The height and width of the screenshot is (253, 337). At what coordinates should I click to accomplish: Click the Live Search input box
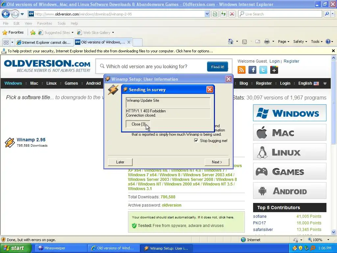point(280,14)
